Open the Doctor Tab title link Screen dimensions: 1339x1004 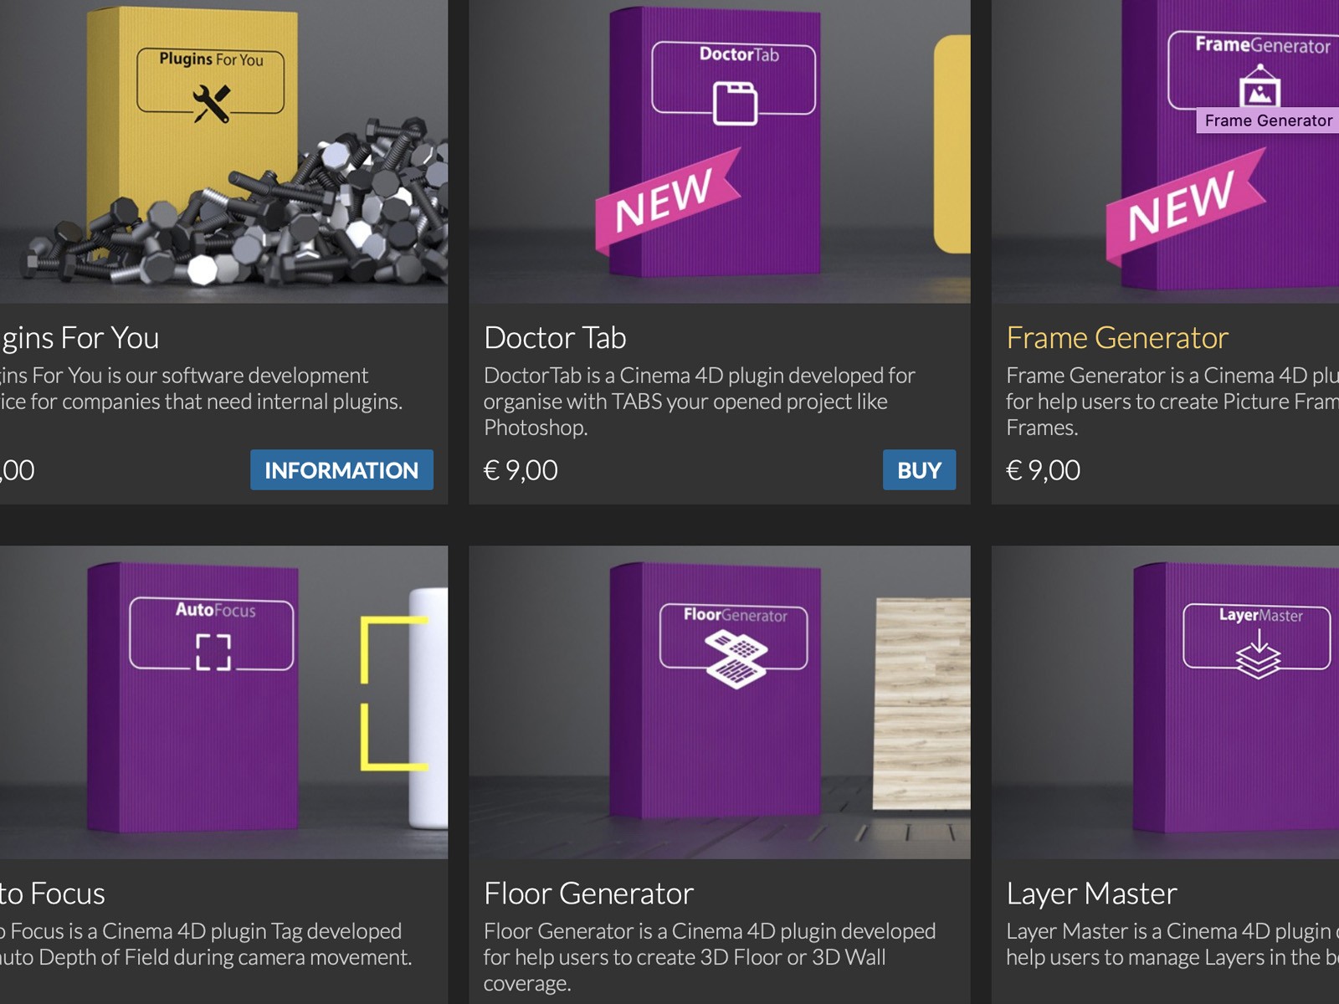coord(555,338)
